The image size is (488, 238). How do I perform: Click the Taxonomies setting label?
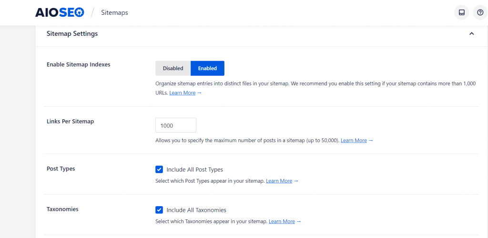(x=62, y=209)
